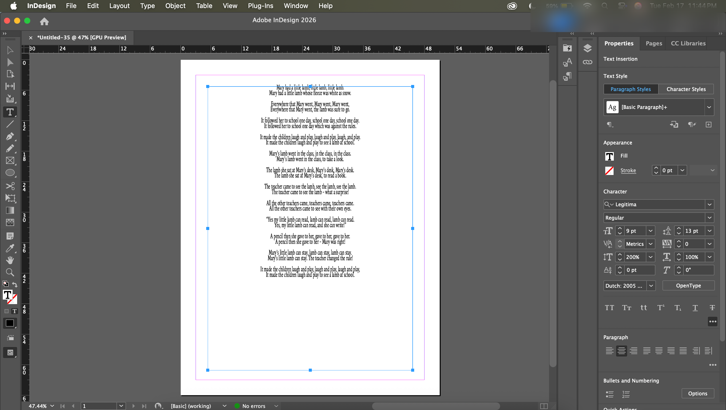The width and height of the screenshot is (726, 410).
Task: Open the 9 pt font size dropdown
Action: pyautogui.click(x=650, y=231)
